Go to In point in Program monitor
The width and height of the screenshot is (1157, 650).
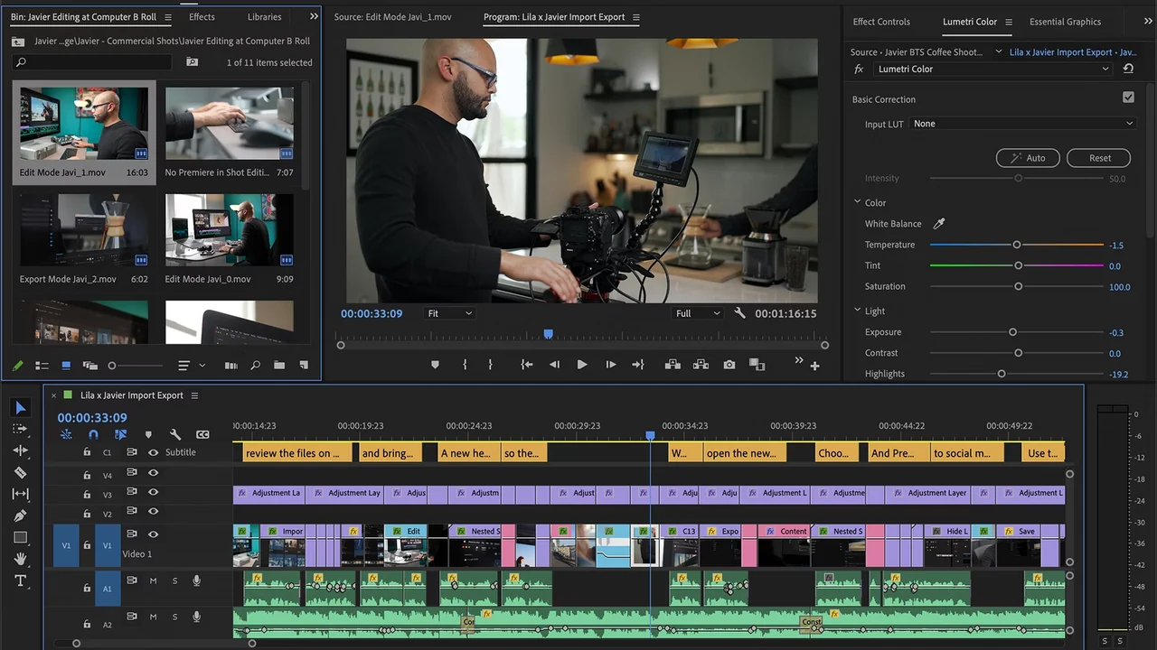click(x=526, y=365)
